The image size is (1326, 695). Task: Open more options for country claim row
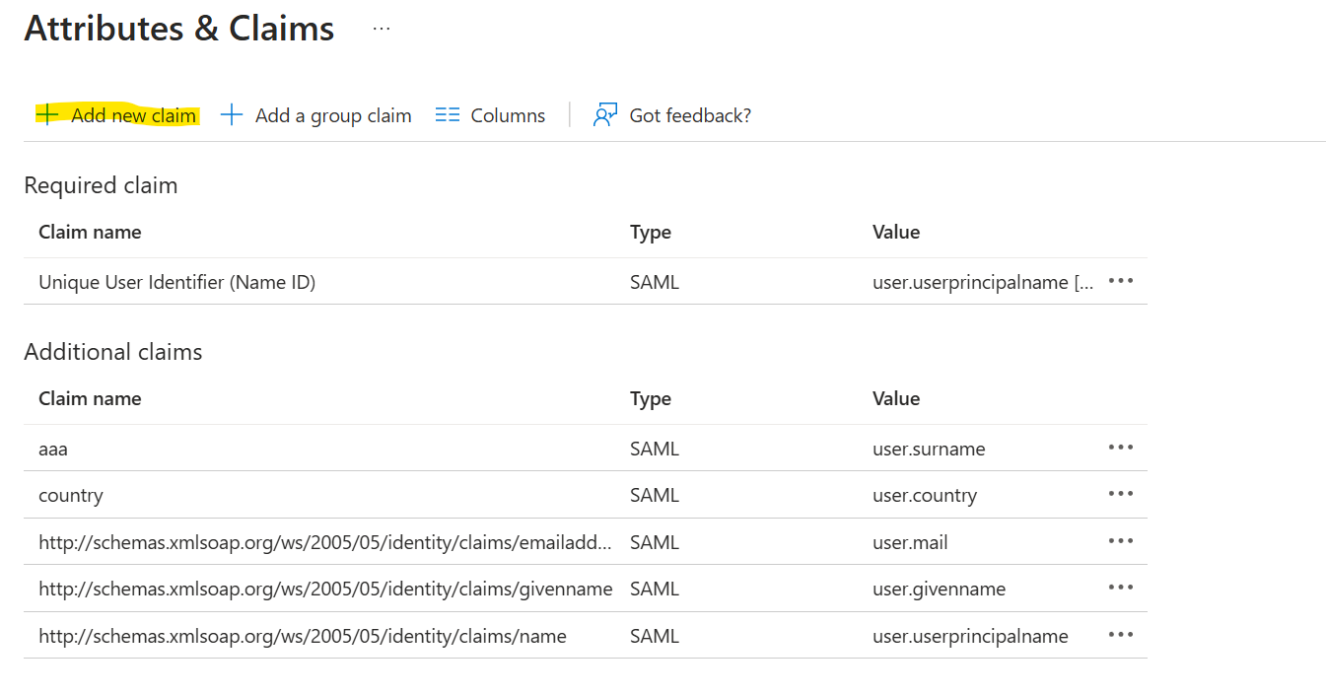tap(1121, 494)
